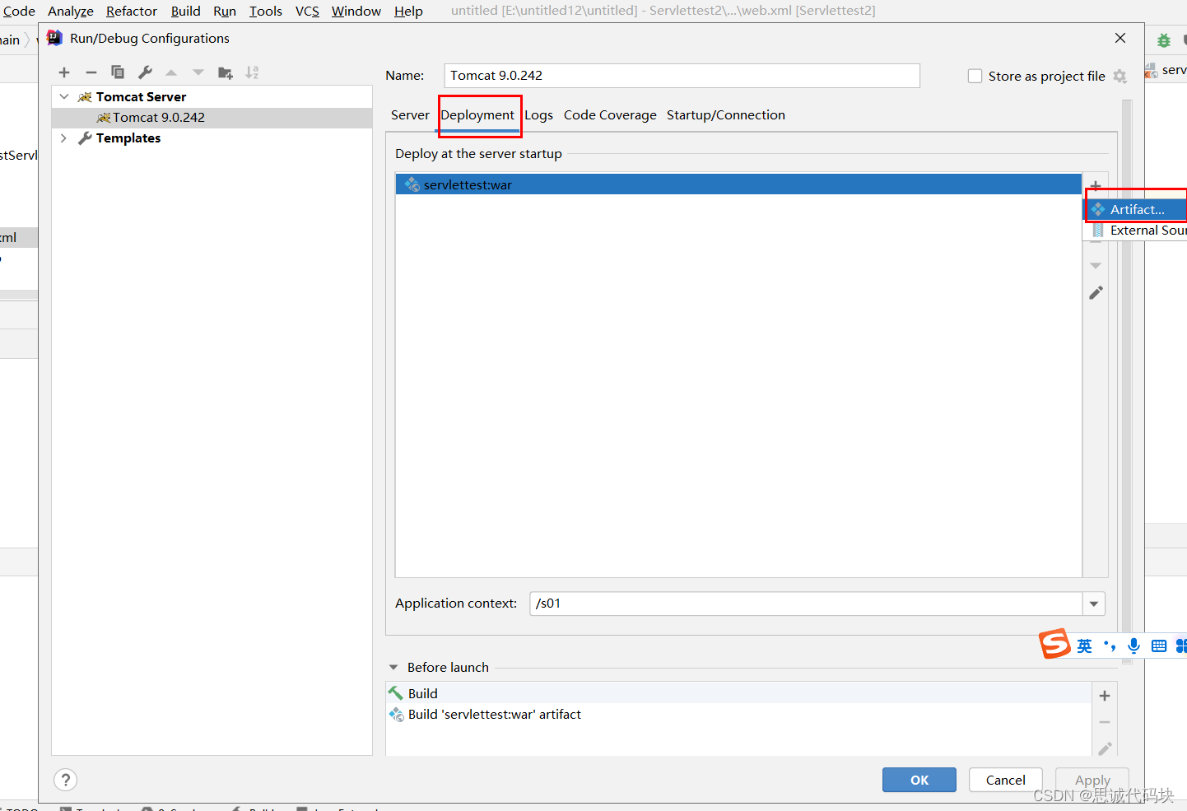Viewport: 1187px width, 811px height.
Task: Move configuration up arrow in toolbar
Action: click(171, 72)
